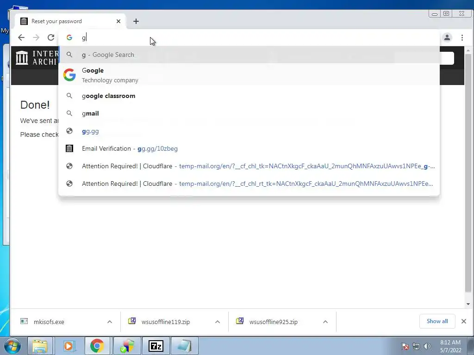Select the Reset your password tab
Image resolution: width=474 pixels, height=355 pixels.
pyautogui.click(x=70, y=21)
